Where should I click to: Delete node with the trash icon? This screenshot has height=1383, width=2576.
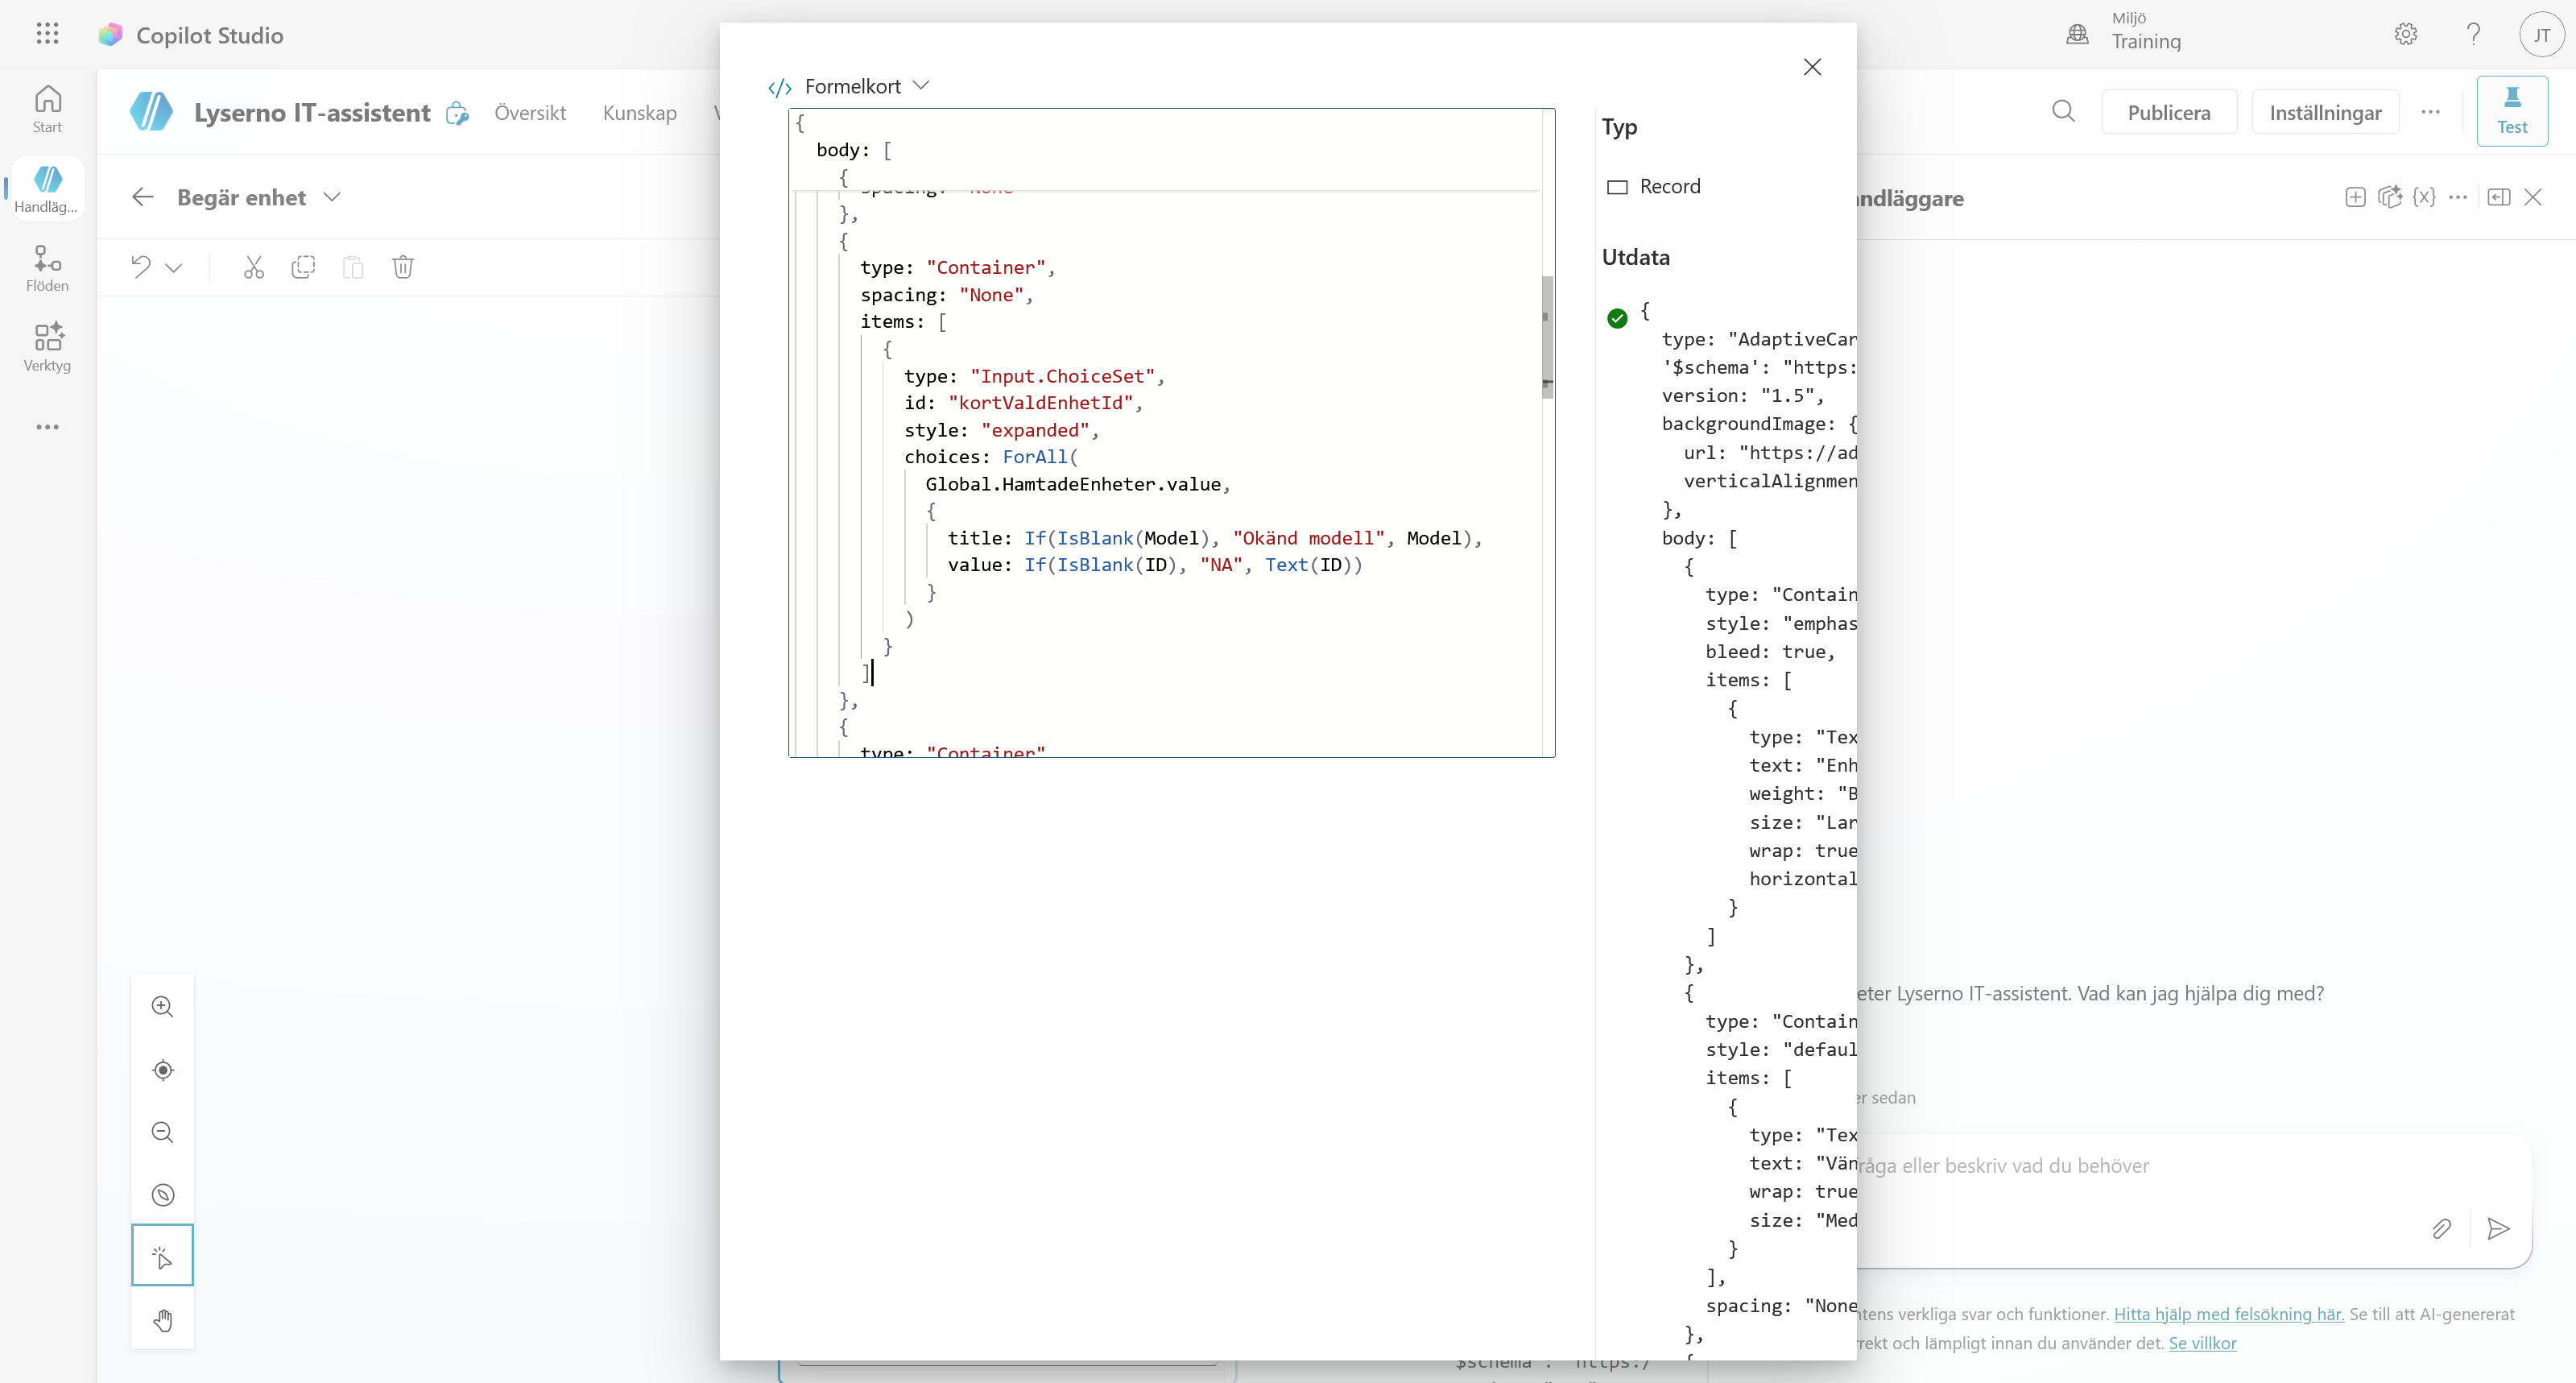(x=403, y=267)
